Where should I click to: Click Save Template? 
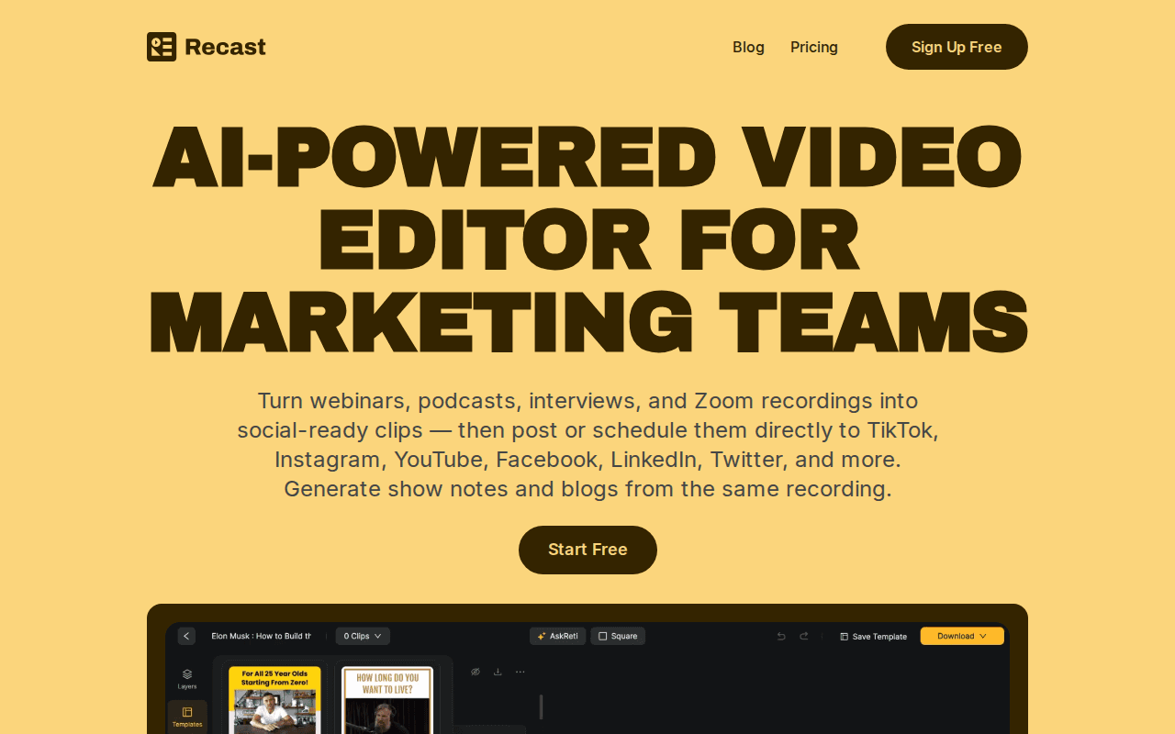click(x=873, y=636)
